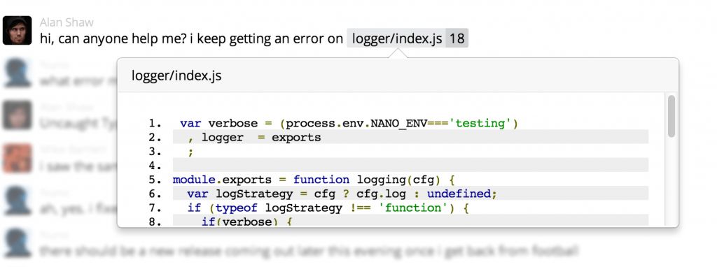
Task: Click line number 4 in gutter
Action: (x=155, y=166)
